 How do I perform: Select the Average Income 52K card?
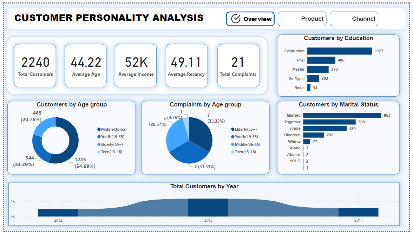click(x=136, y=65)
